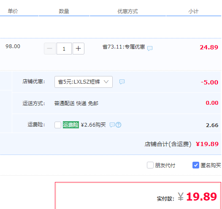Click the 省73.11:专属优惠 text
222x209 pixels.
[124, 47]
